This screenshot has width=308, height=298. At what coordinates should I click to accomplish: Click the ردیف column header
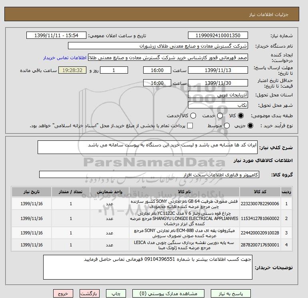286,192
